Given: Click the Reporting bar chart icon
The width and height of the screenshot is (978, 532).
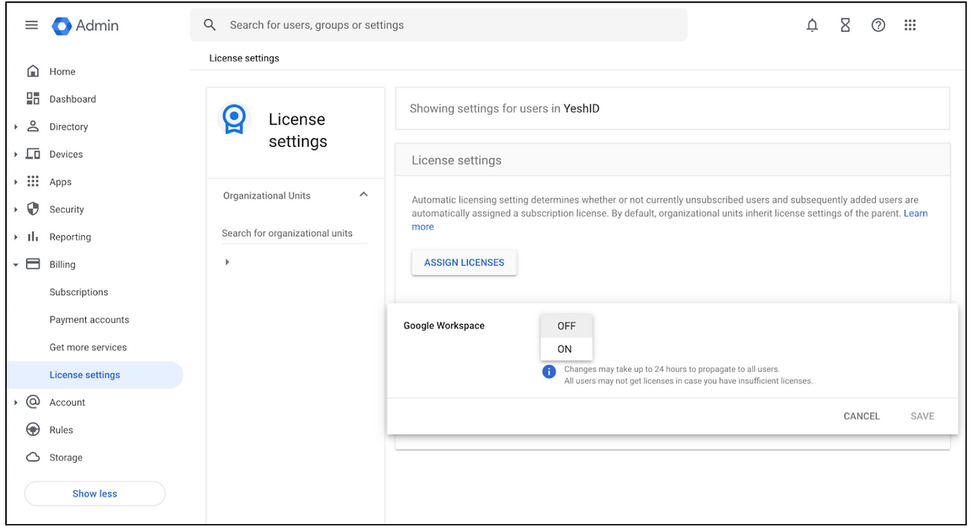Looking at the screenshot, I should 32,236.
